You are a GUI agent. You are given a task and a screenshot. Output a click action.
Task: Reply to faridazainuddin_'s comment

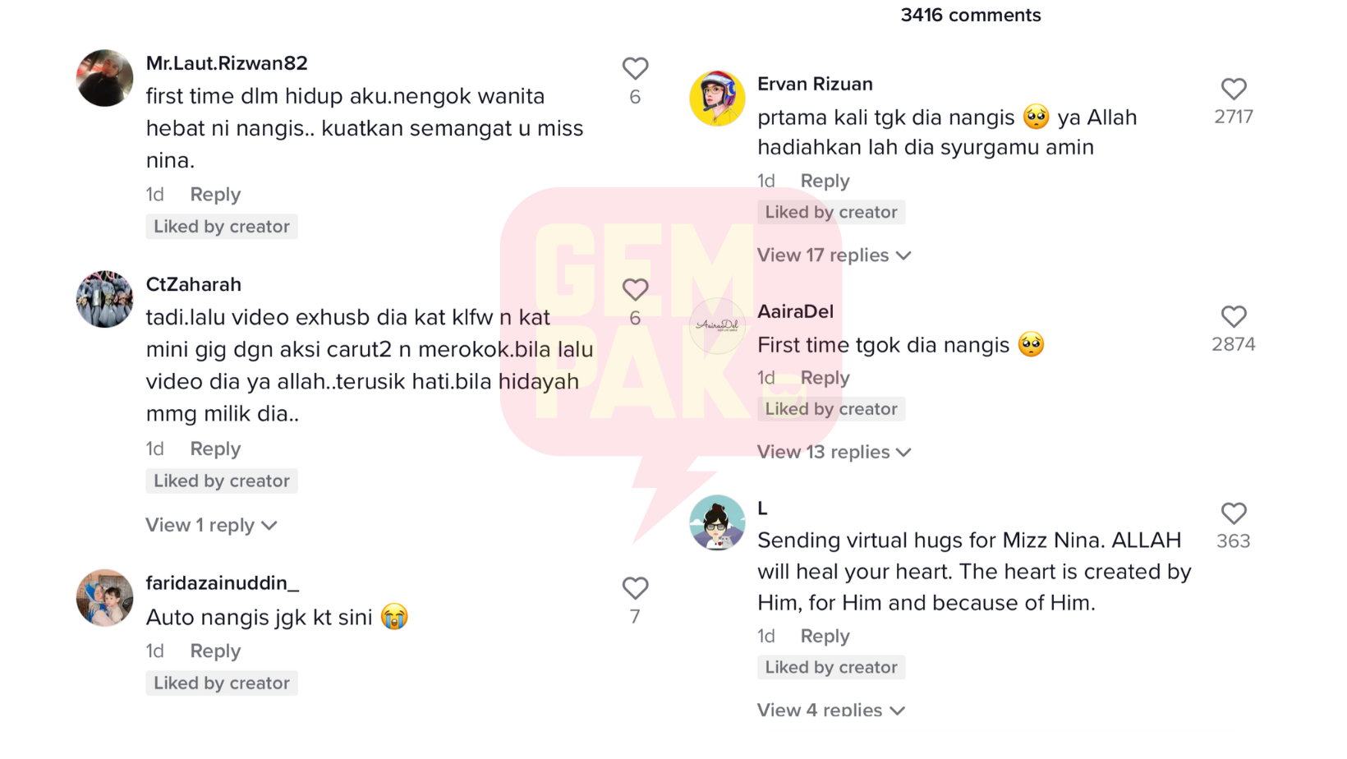coord(215,651)
